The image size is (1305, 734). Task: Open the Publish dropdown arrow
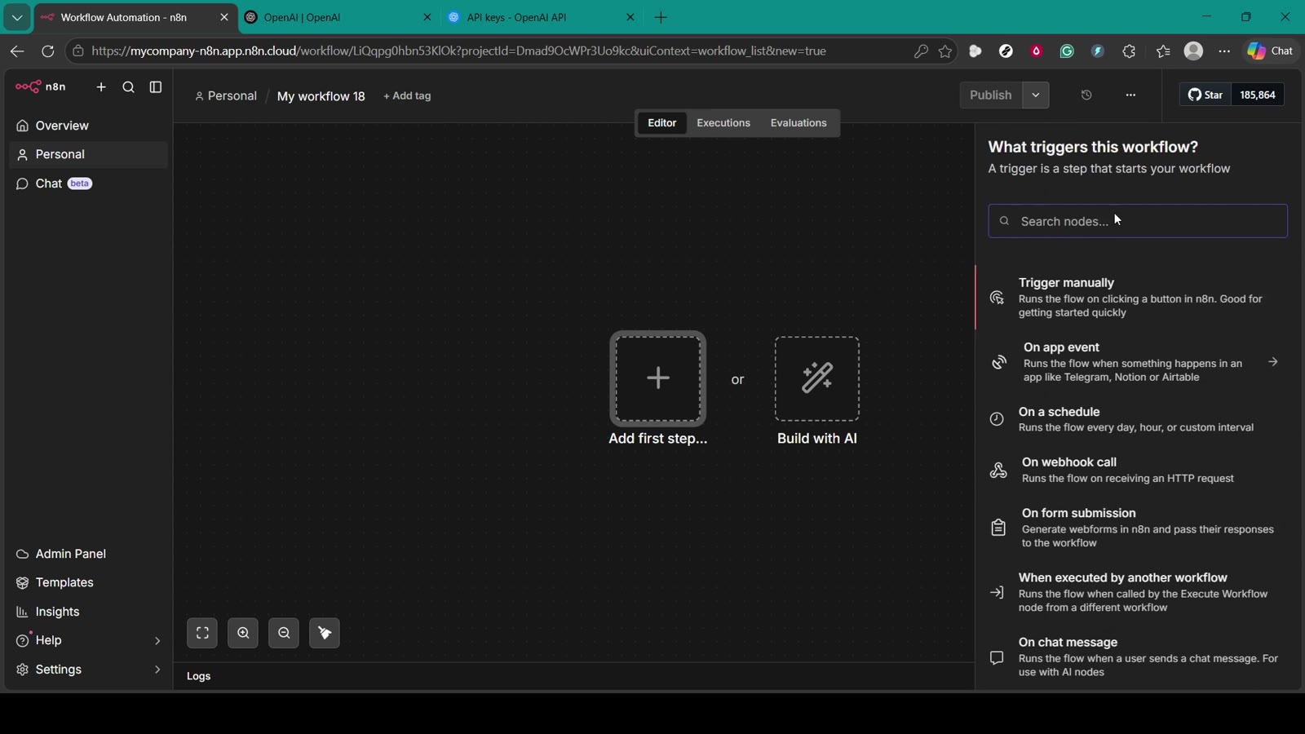(1035, 95)
